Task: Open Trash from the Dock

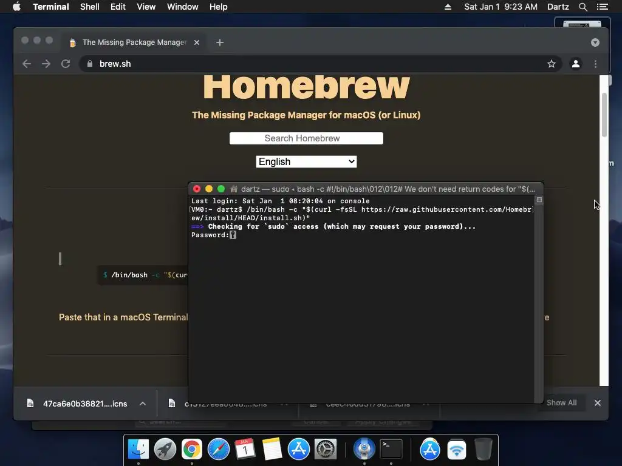Action: click(483, 450)
